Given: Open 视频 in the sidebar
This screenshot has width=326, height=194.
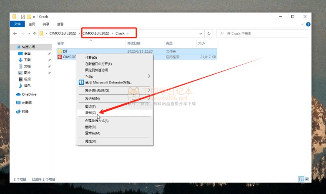Looking at the screenshot, I should tap(27, 79).
